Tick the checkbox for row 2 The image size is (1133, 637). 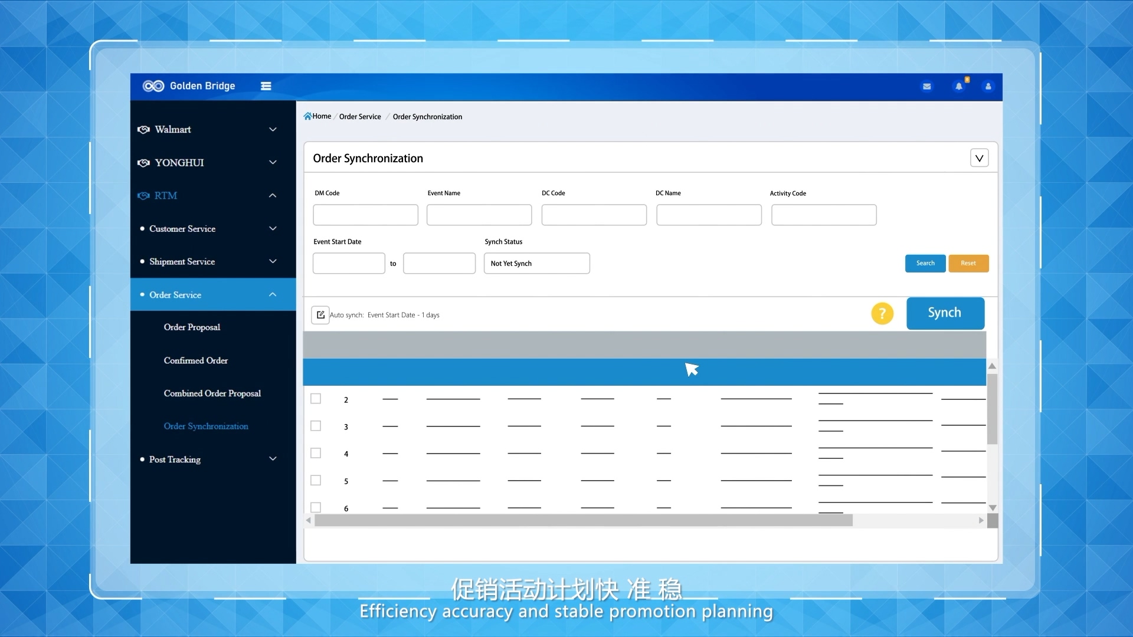point(316,399)
